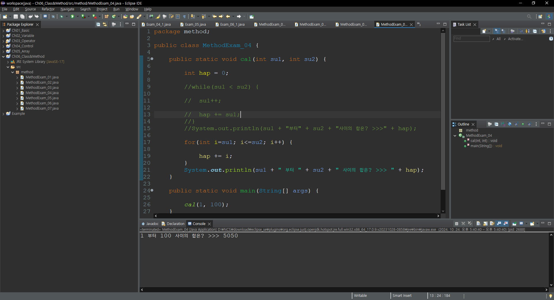Click the All filter link in Task List

coord(498,39)
